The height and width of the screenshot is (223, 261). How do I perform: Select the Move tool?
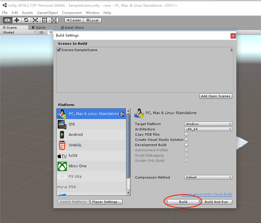pos(17,20)
